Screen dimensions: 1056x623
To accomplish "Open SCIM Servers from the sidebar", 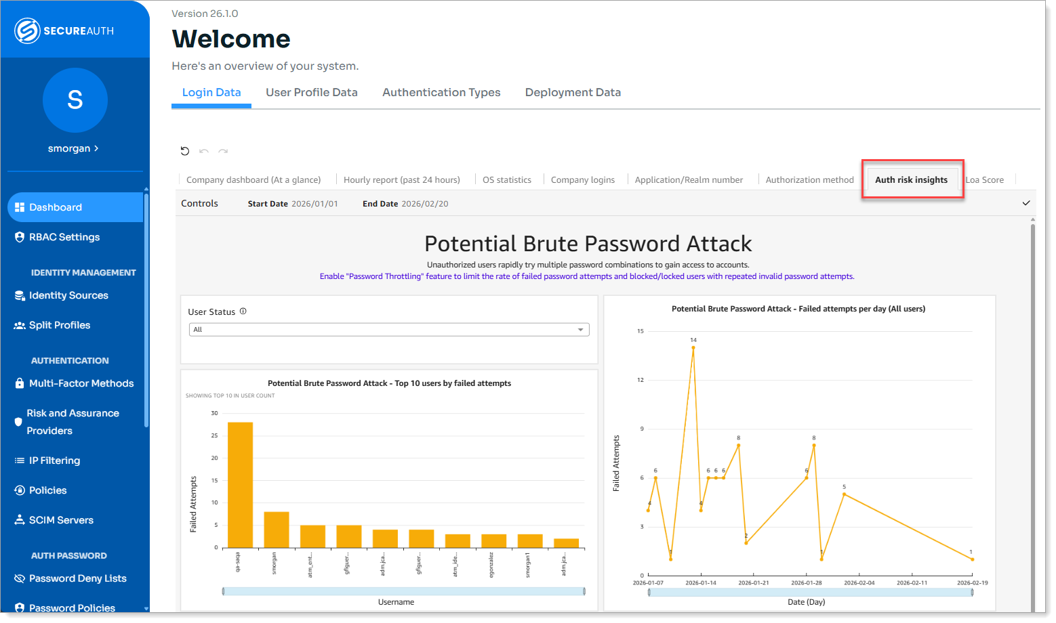I will (61, 519).
